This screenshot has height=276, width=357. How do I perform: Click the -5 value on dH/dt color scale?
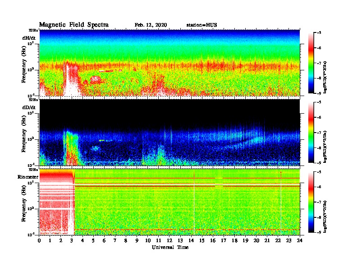tap(319, 33)
